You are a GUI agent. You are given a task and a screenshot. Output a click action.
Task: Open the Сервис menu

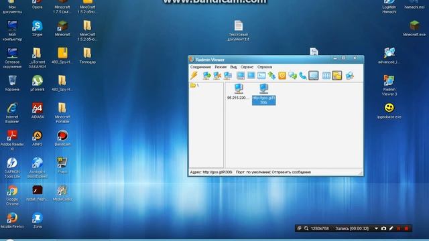point(247,67)
